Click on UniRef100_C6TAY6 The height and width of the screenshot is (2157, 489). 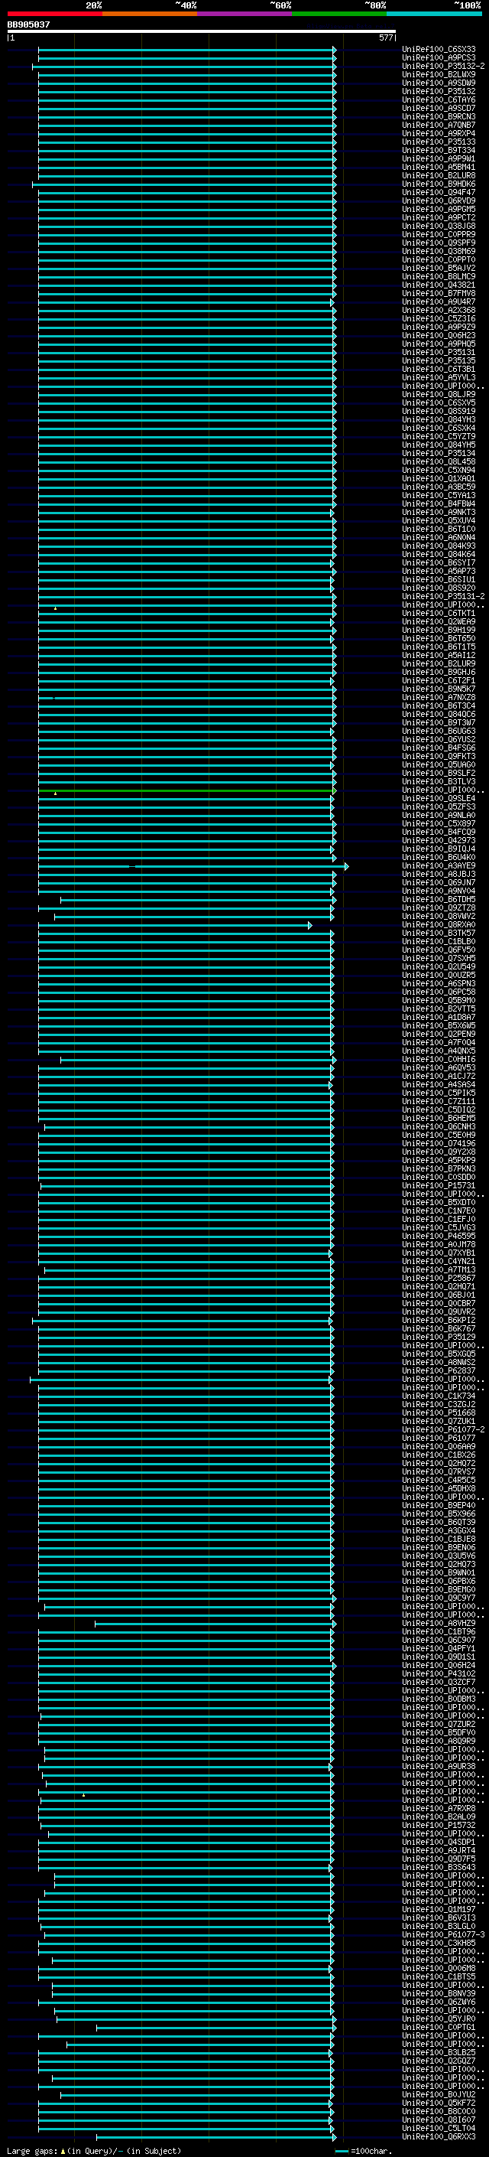(439, 99)
